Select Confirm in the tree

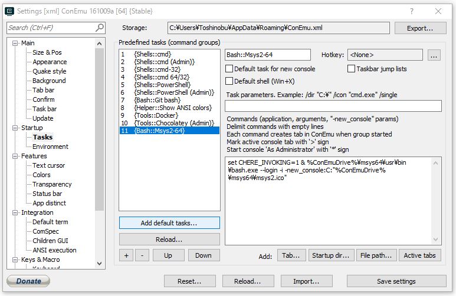tap(44, 99)
